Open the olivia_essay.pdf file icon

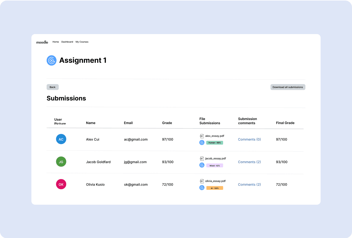(x=202, y=181)
